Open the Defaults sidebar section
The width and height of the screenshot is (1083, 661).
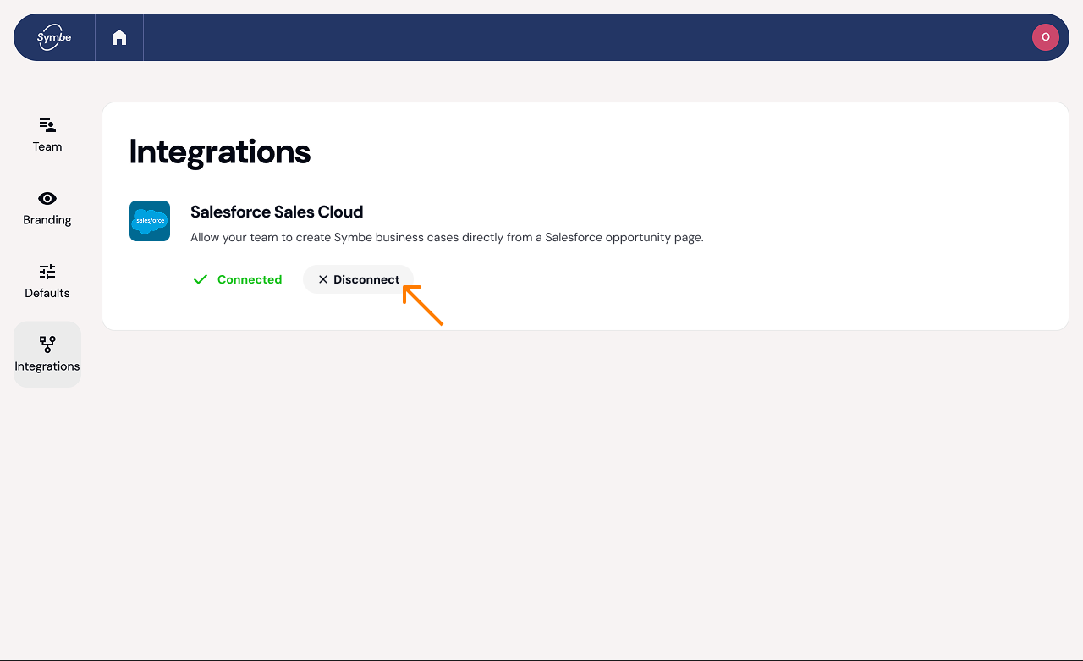(x=47, y=282)
